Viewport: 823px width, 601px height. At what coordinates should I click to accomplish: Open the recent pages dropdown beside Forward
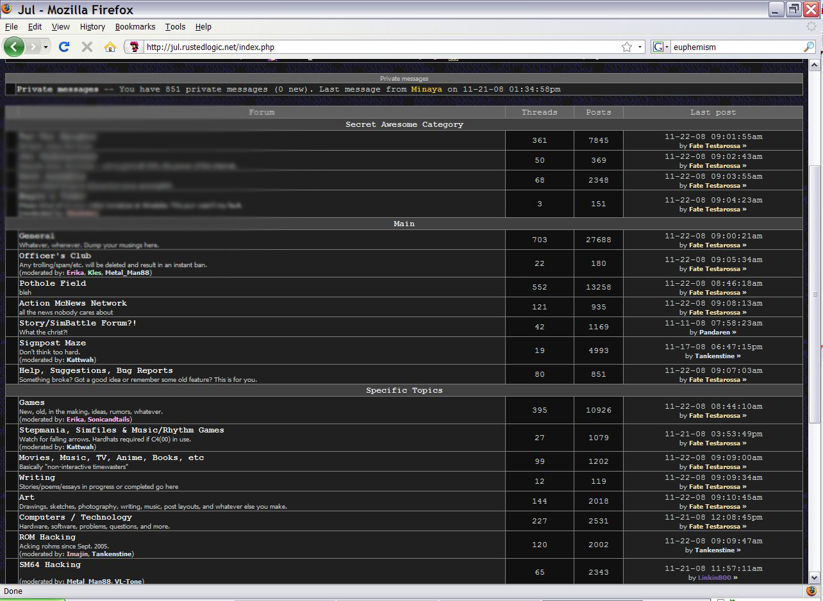click(46, 47)
